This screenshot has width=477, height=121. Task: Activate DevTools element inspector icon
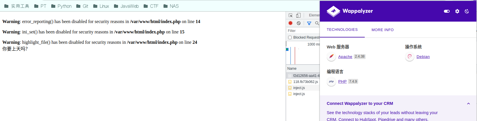291,15
